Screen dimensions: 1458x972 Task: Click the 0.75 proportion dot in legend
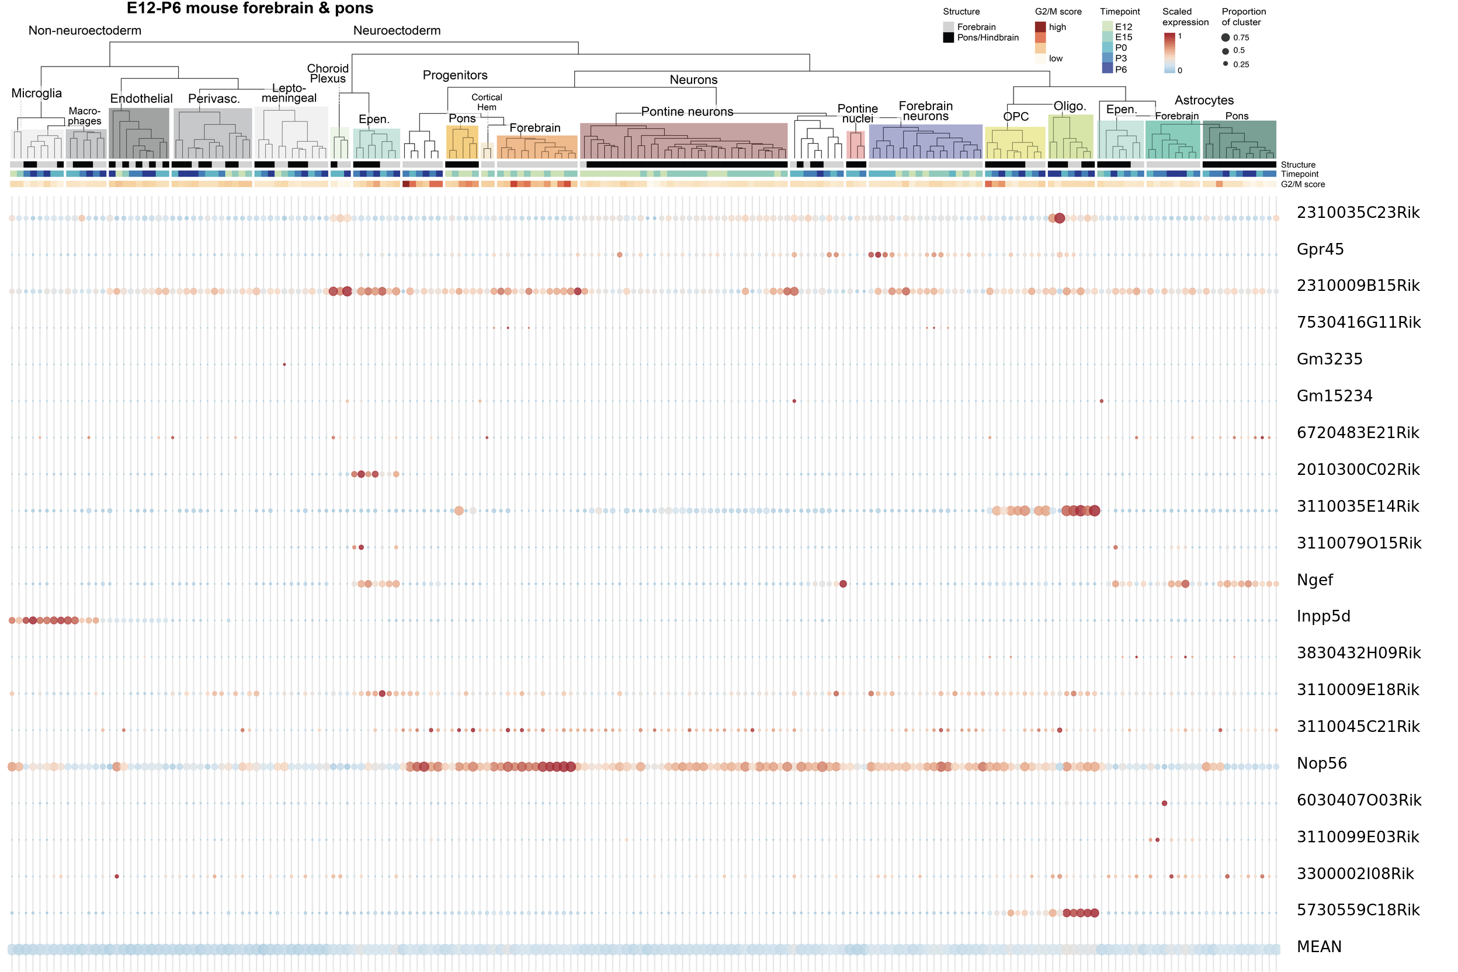point(1226,38)
